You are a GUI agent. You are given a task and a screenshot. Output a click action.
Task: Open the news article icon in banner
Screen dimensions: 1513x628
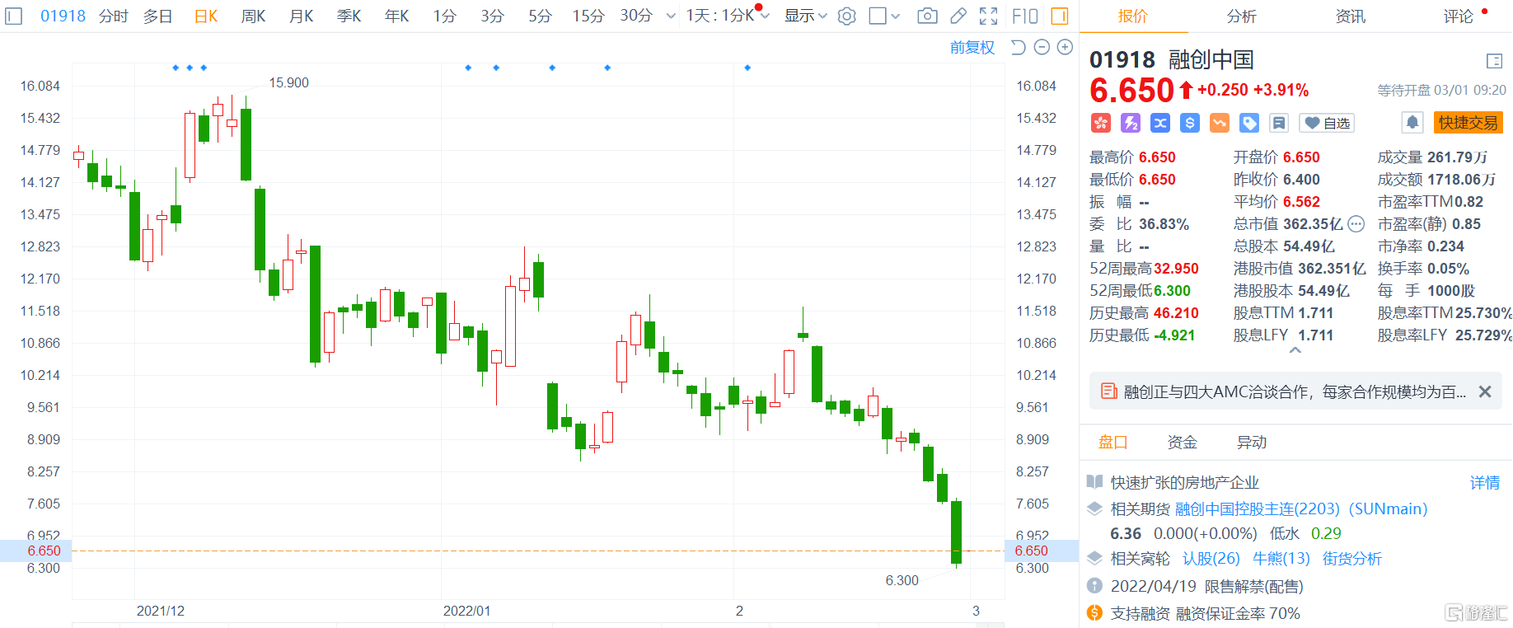[x=1109, y=391]
